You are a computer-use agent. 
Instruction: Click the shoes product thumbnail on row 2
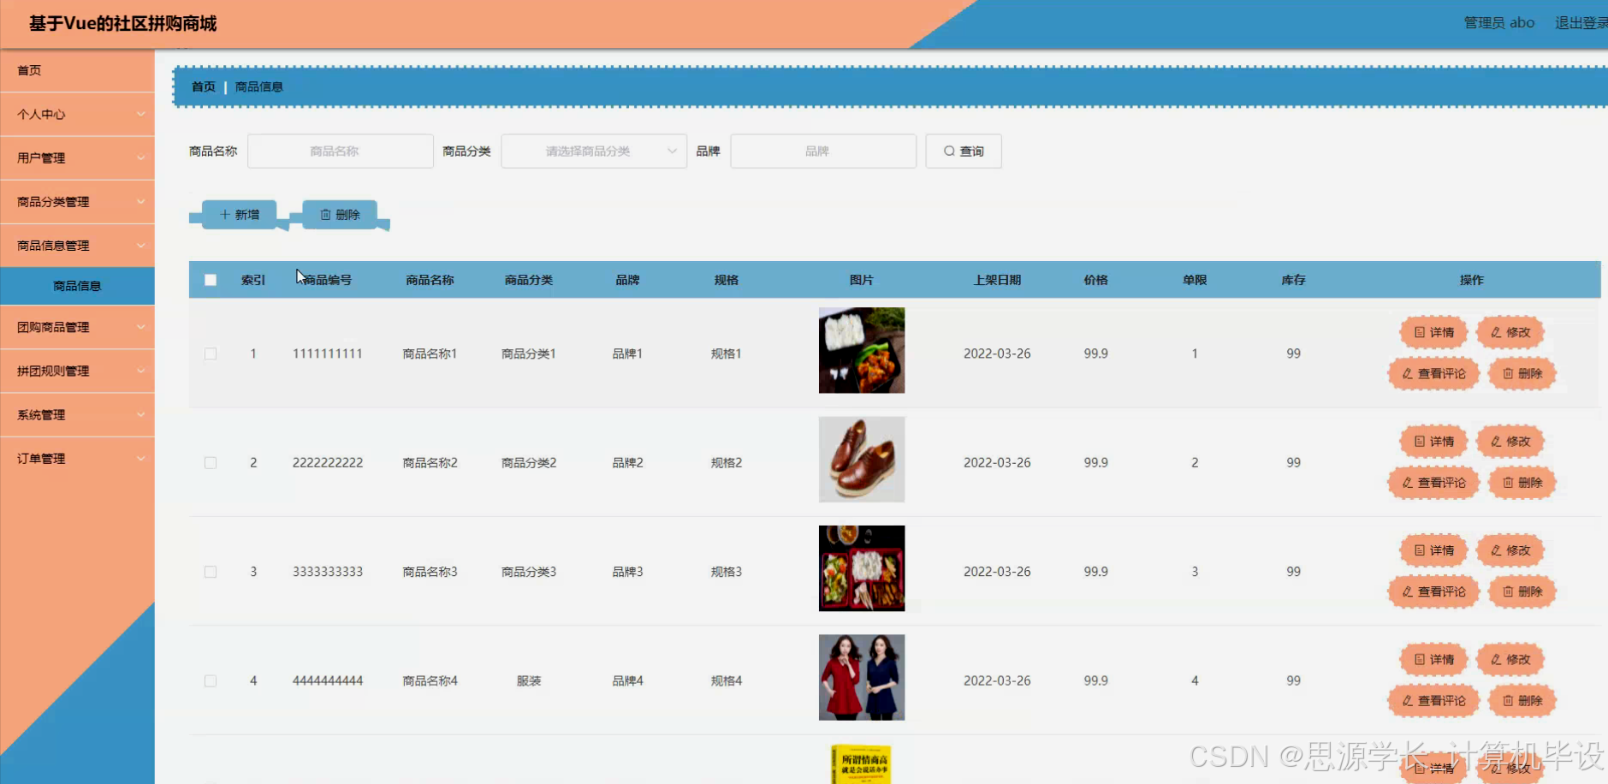(862, 460)
